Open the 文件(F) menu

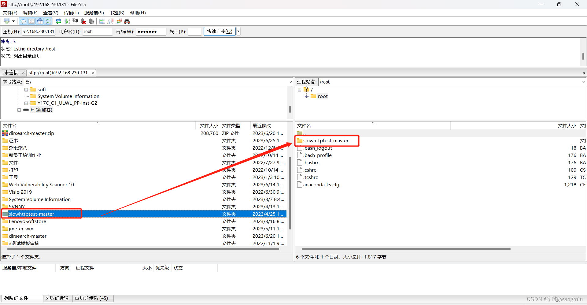click(10, 13)
